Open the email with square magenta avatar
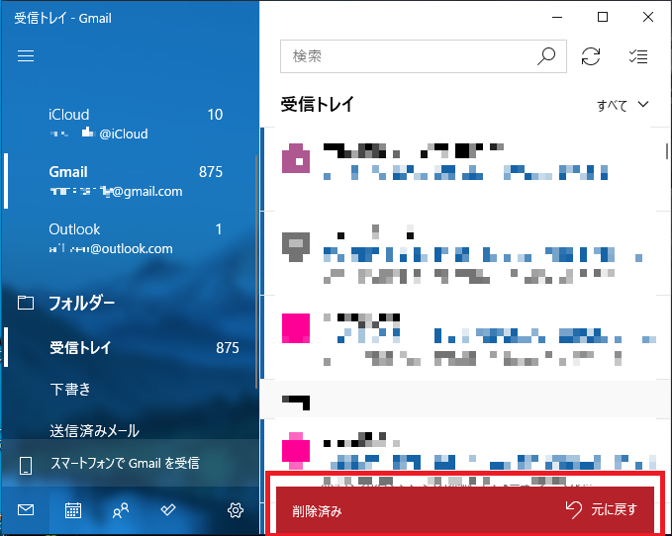Screen dimensions: 672x536 [465, 337]
